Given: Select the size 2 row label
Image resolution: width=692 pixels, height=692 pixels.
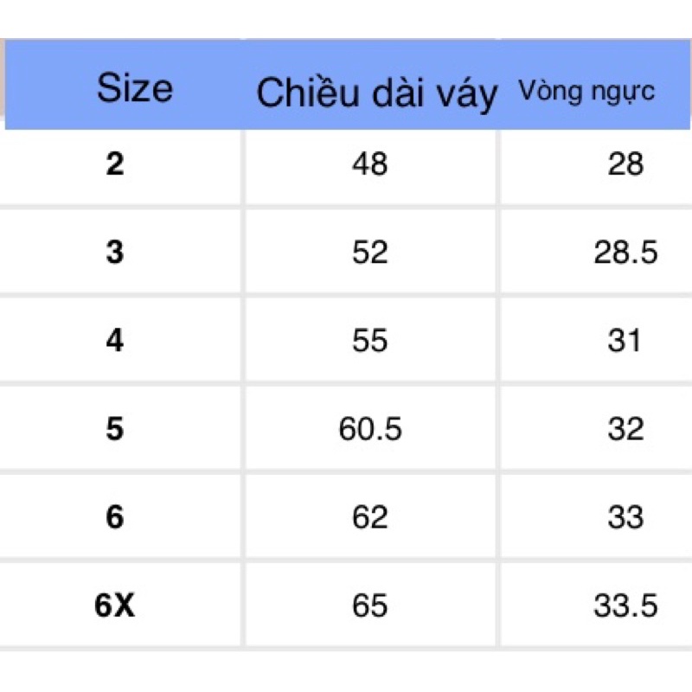Looking at the screenshot, I should click(x=115, y=164).
